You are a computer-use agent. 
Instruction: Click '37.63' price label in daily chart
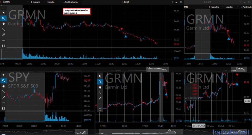[x=248, y=101]
